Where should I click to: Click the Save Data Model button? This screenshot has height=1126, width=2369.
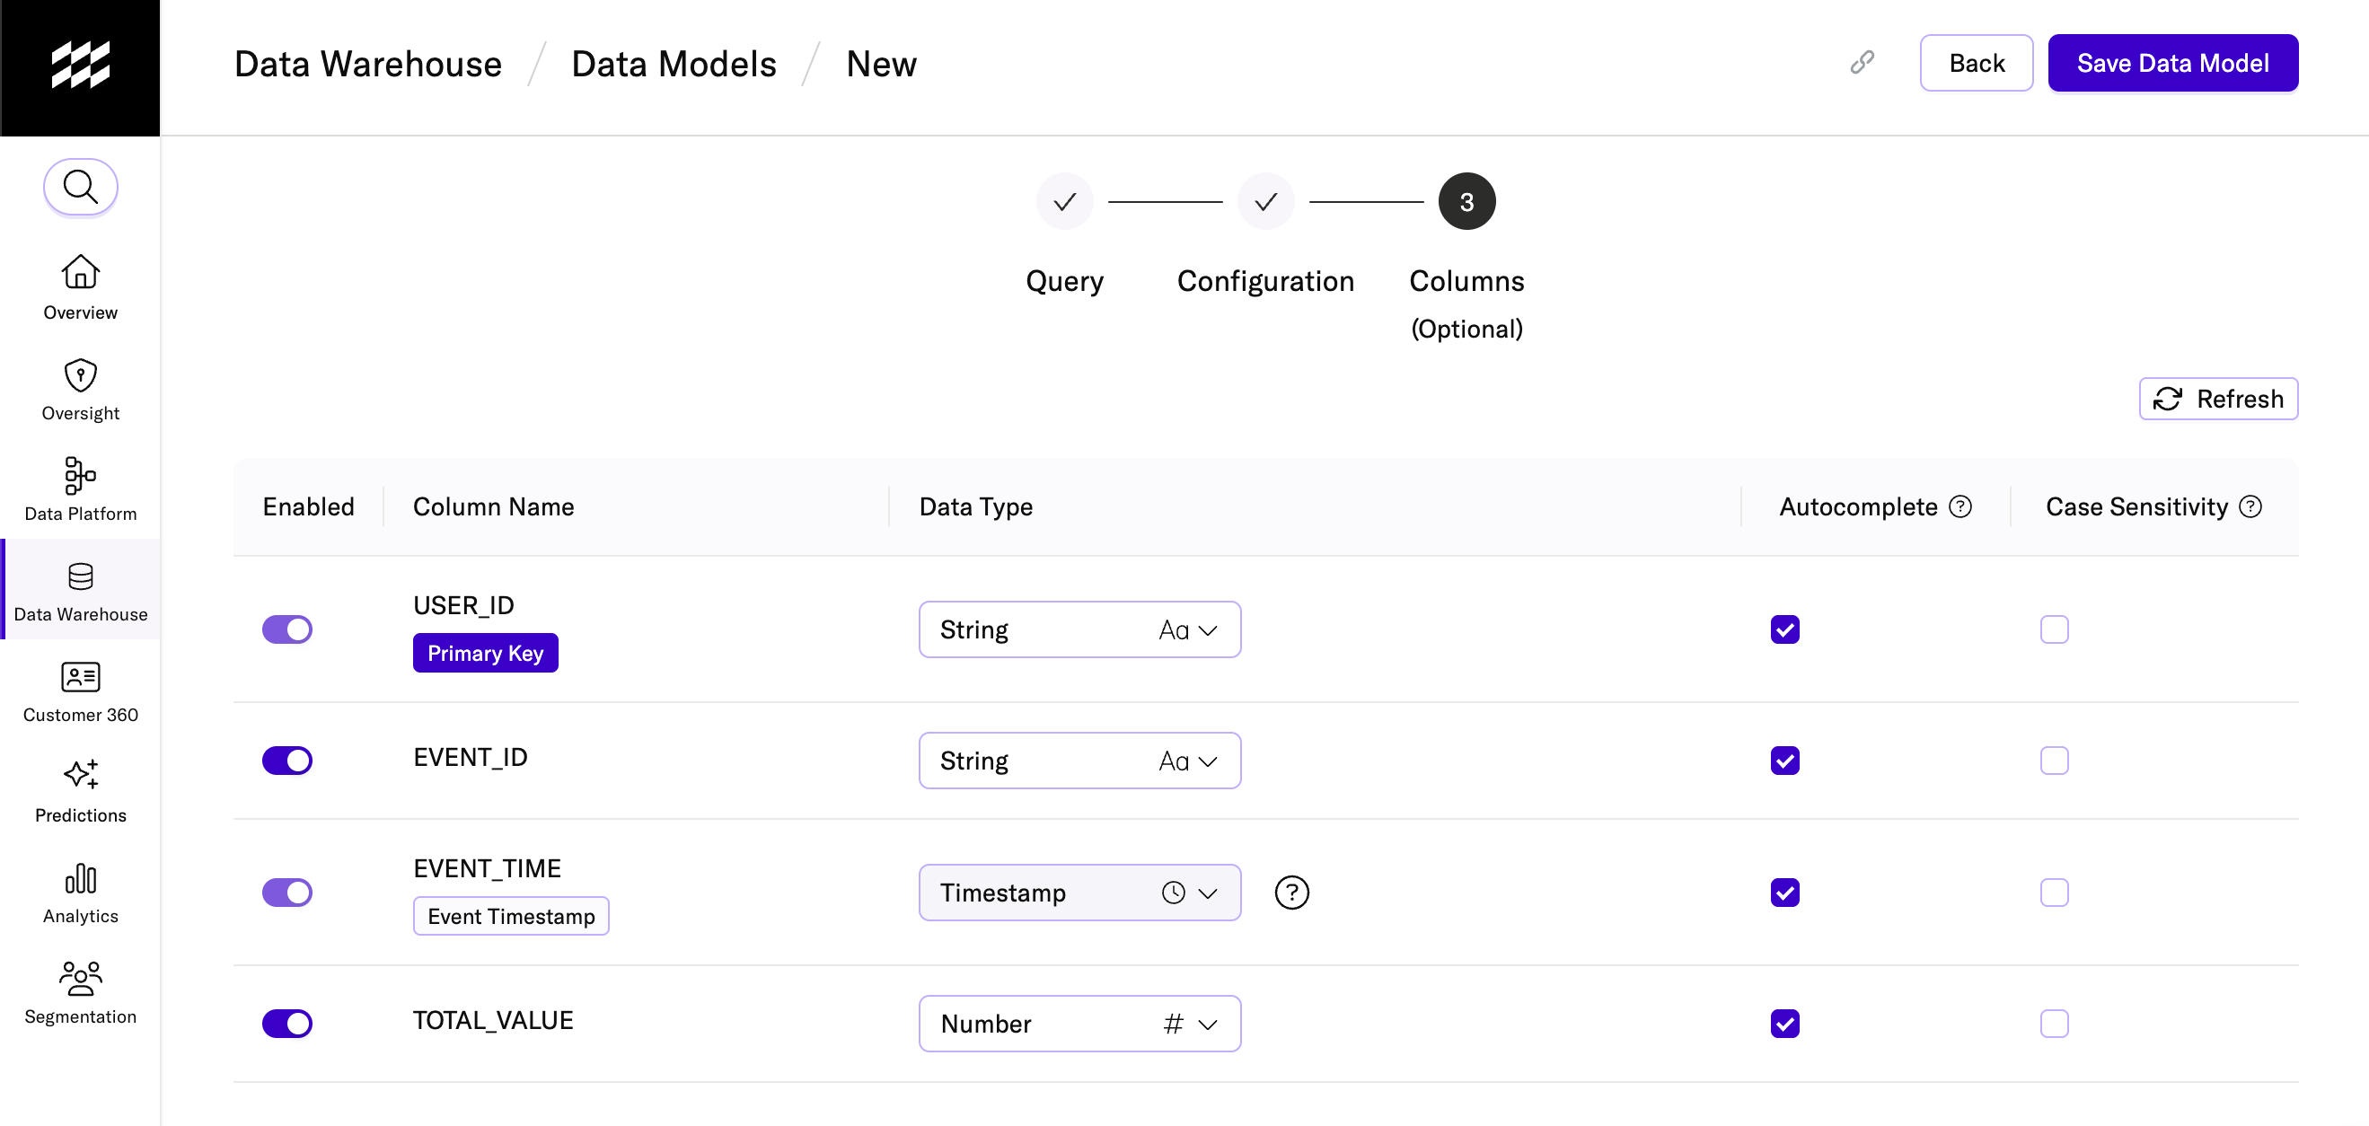coord(2172,63)
